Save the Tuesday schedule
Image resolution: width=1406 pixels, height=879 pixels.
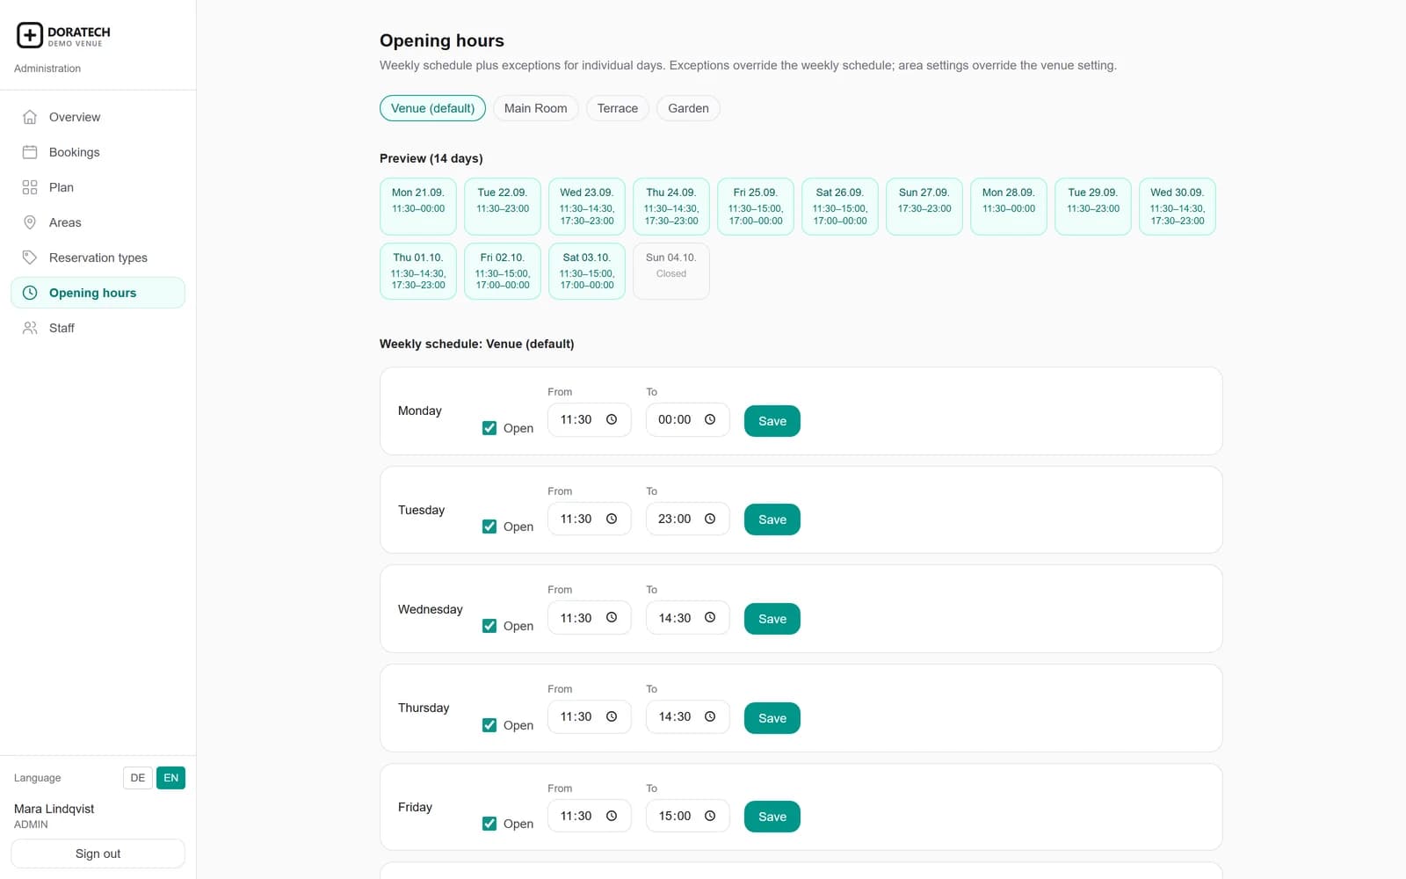(772, 519)
